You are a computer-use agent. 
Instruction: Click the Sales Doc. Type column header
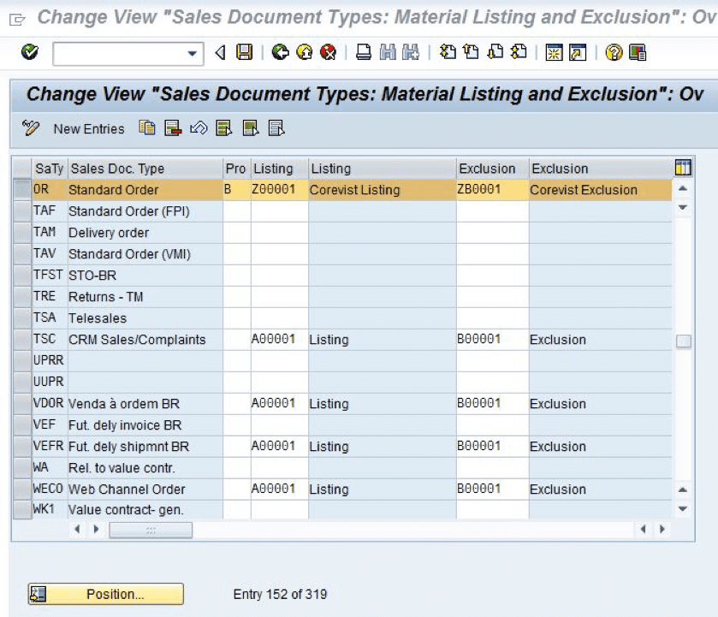coord(143,169)
